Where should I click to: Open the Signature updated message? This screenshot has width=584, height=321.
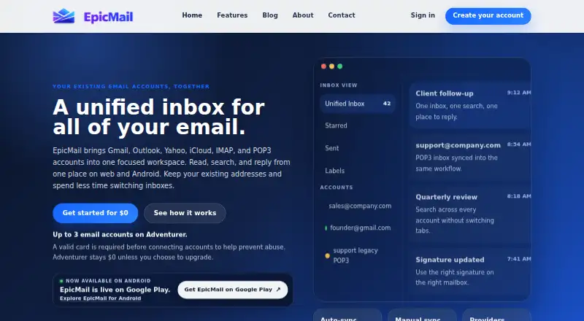pyautogui.click(x=470, y=271)
